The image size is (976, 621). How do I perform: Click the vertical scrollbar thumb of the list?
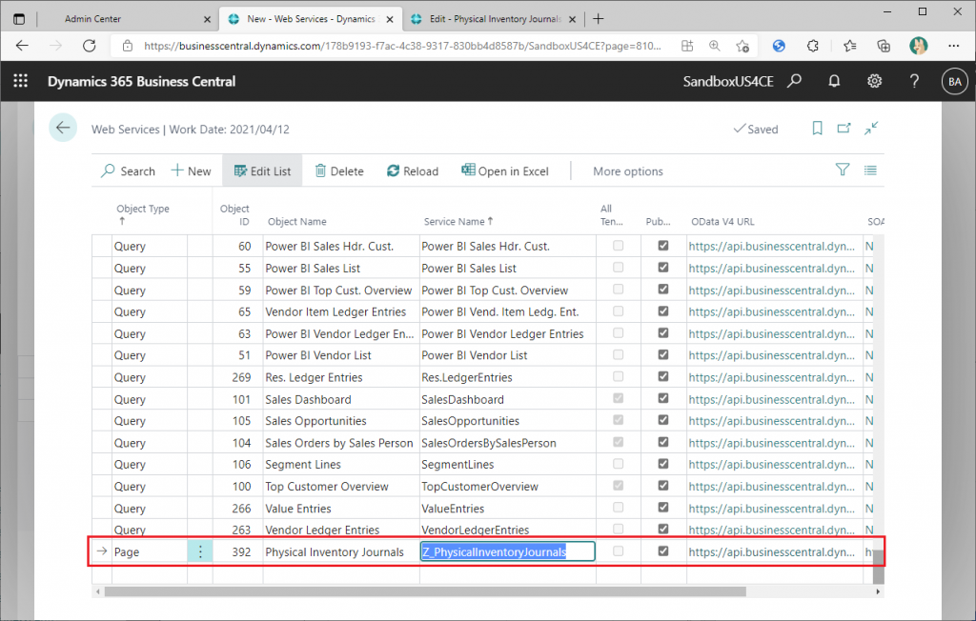[878, 567]
